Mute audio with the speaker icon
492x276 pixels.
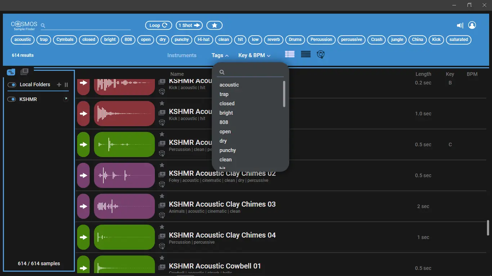(x=460, y=26)
